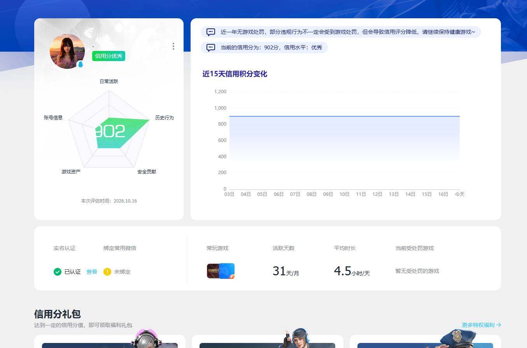Click the 902 score in the radar chart
This screenshot has height=348, width=527.
(x=110, y=131)
